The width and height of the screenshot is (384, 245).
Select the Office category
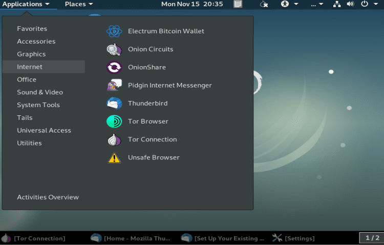[x=44, y=79]
